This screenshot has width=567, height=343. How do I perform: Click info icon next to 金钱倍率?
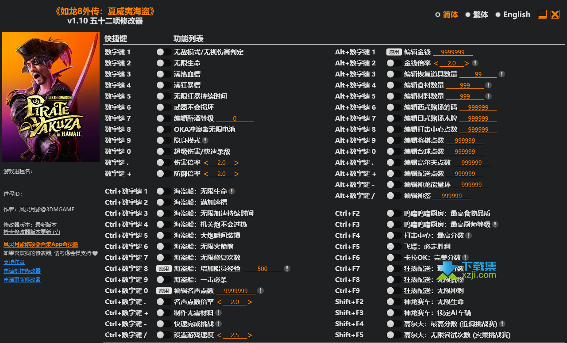[475, 63]
